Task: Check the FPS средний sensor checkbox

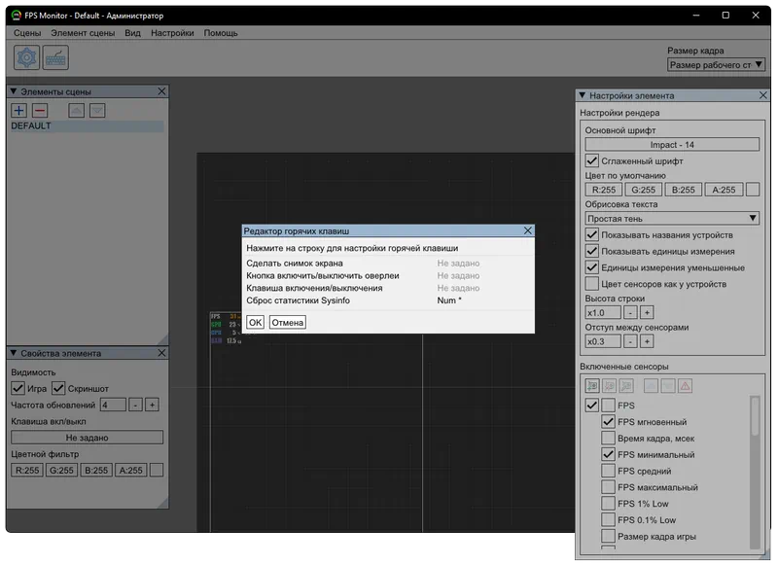Action: click(x=609, y=472)
